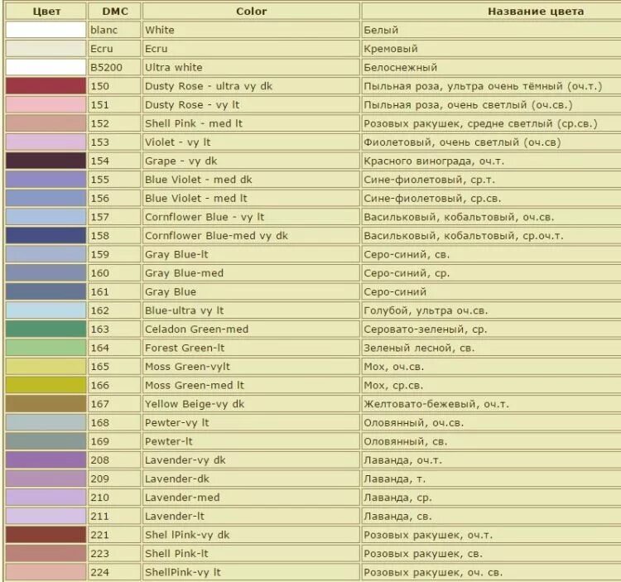This screenshot has height=582, width=621.
Task: Click the Moss Green-med lt swatch for 166
Action: coord(46,385)
